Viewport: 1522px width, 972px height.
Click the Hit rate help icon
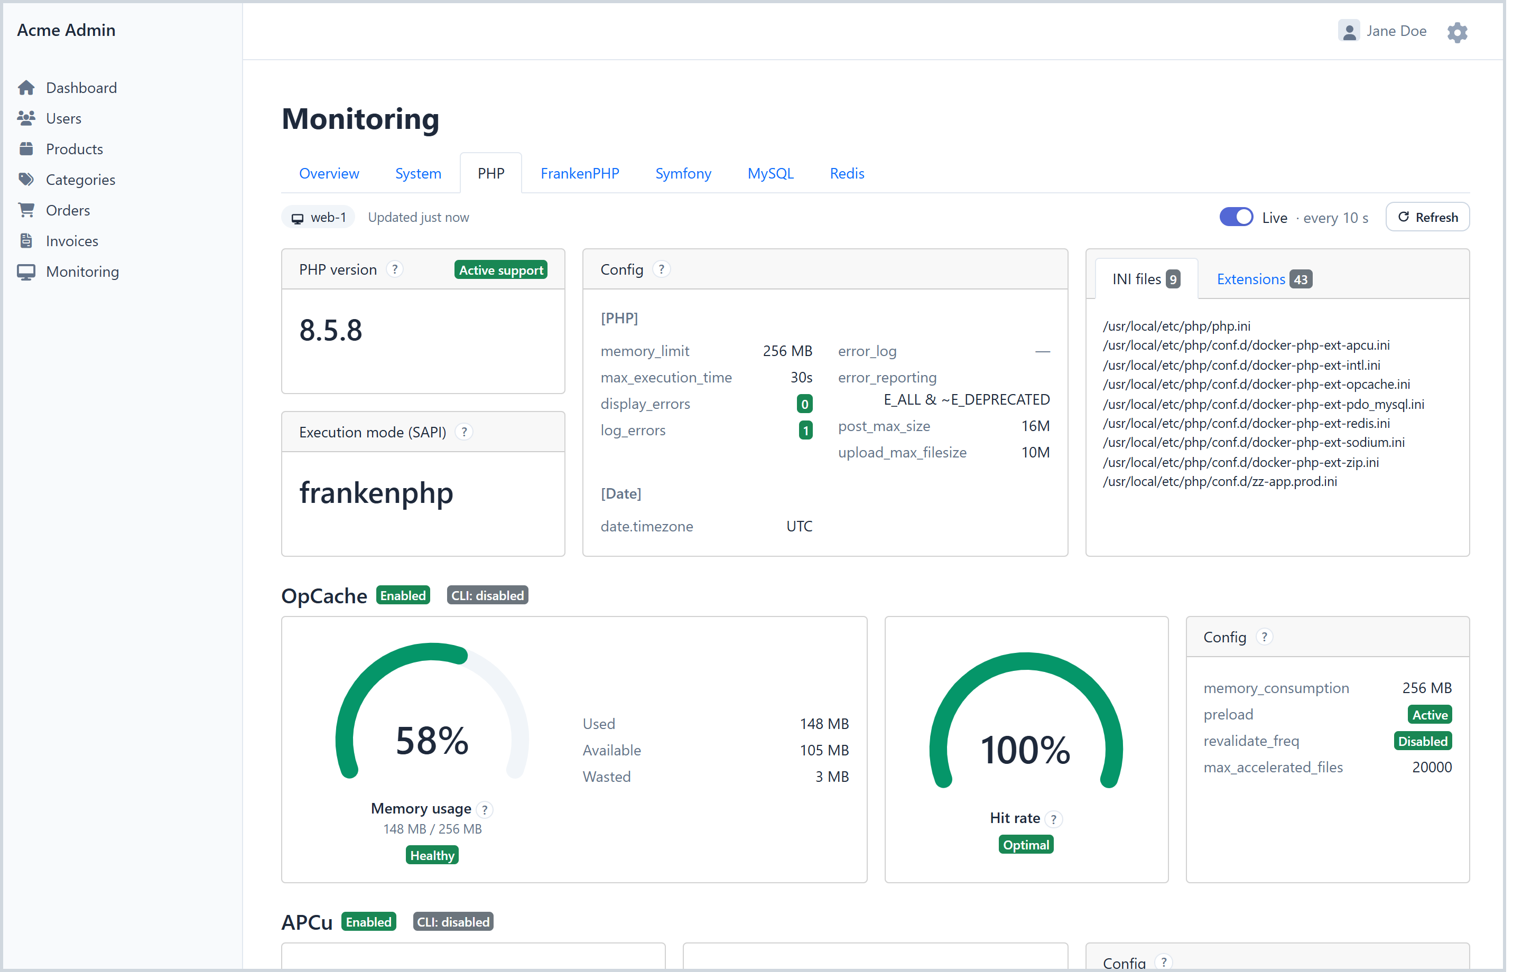pyautogui.click(x=1054, y=819)
